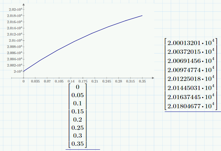
Task: Click x-axis tick label 0.14
Action: [x=71, y=81]
